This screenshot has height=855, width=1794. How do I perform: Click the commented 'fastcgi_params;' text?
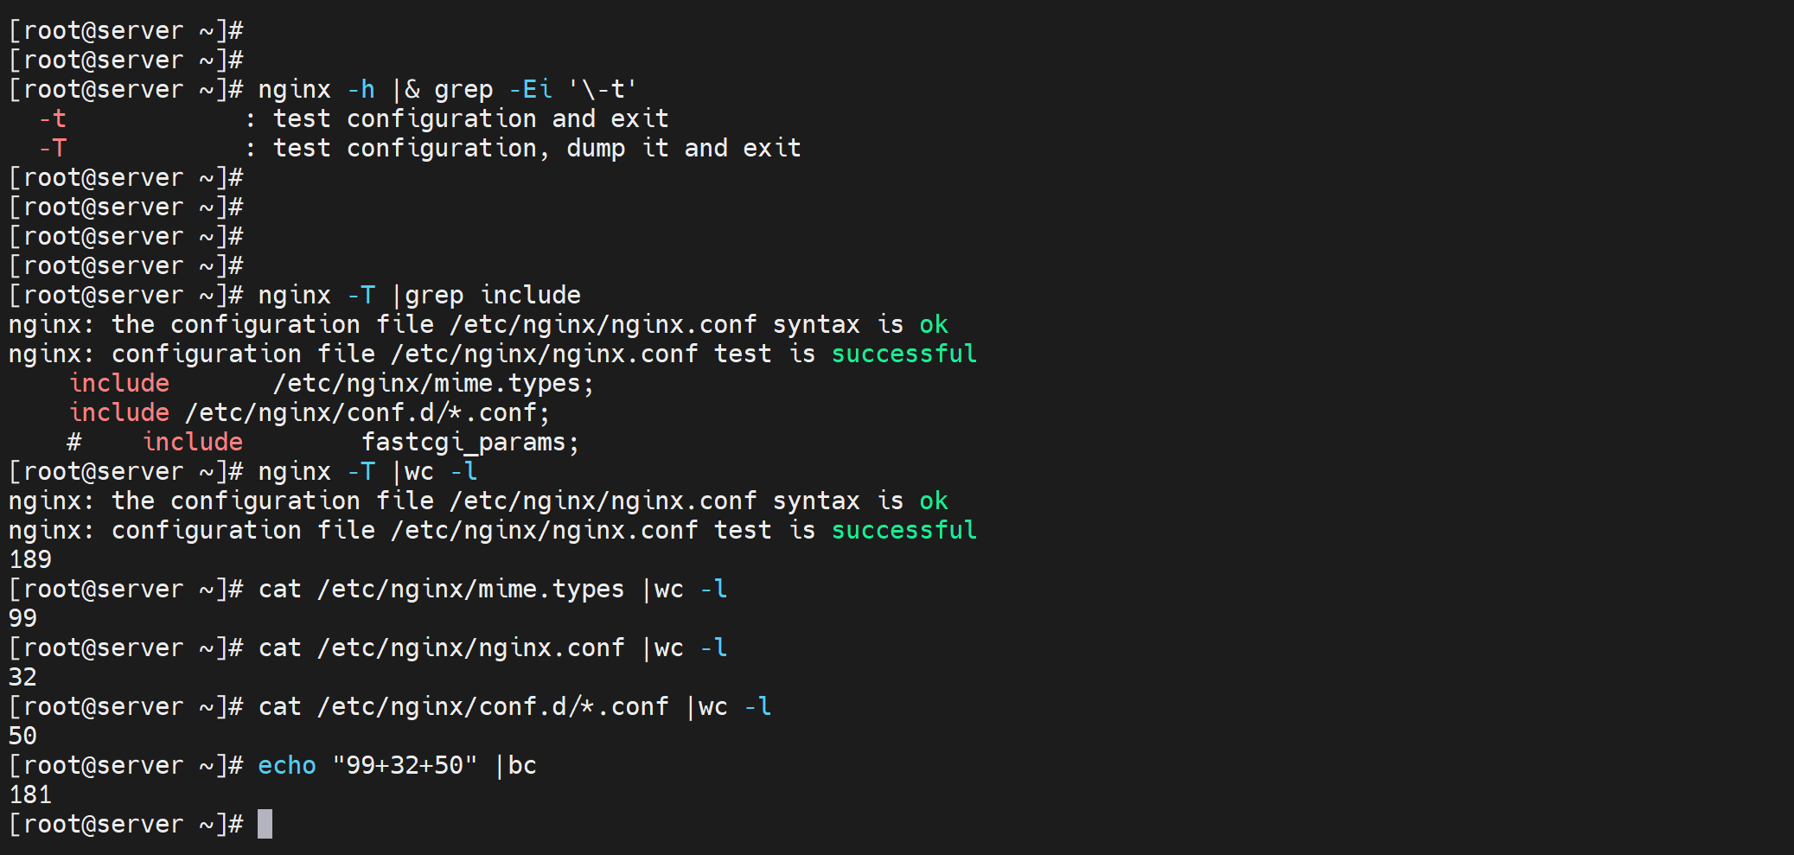click(469, 442)
